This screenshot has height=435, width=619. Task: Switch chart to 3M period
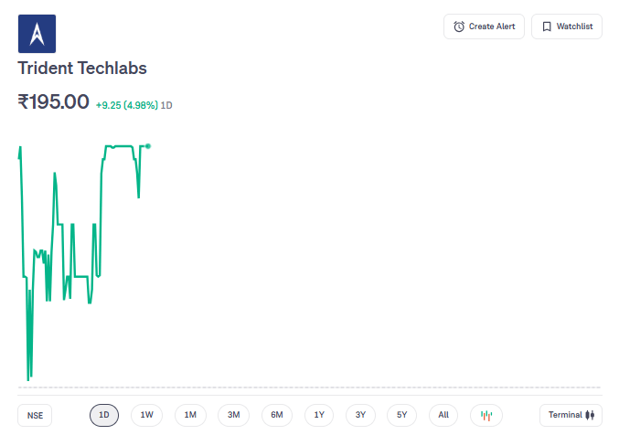(233, 415)
